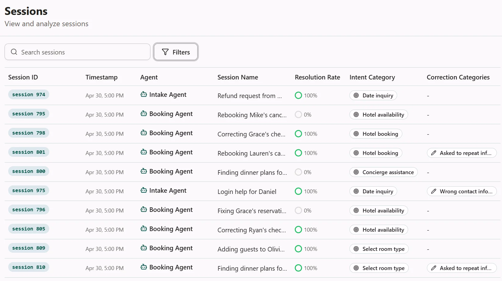Click robot icon for session 974 Intake Agent
Image resolution: width=502 pixels, height=281 pixels.
click(x=144, y=94)
